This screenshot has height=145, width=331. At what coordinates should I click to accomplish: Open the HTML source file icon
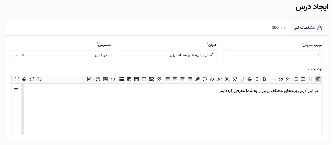89,79
